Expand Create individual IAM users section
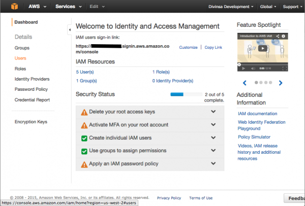 pos(213,138)
